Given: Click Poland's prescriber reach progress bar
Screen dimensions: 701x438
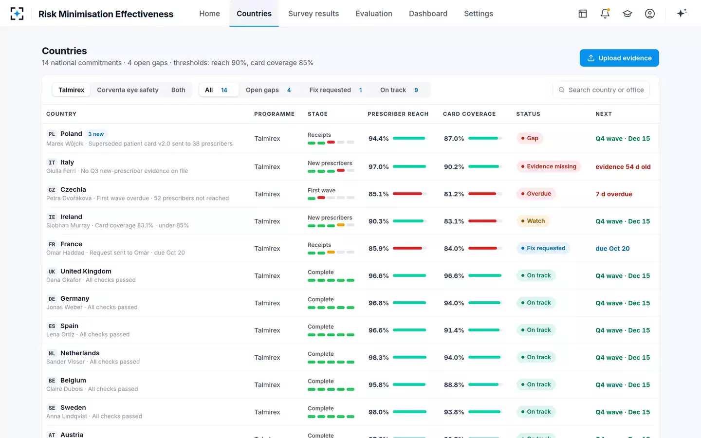Looking at the screenshot, I should 410,138.
